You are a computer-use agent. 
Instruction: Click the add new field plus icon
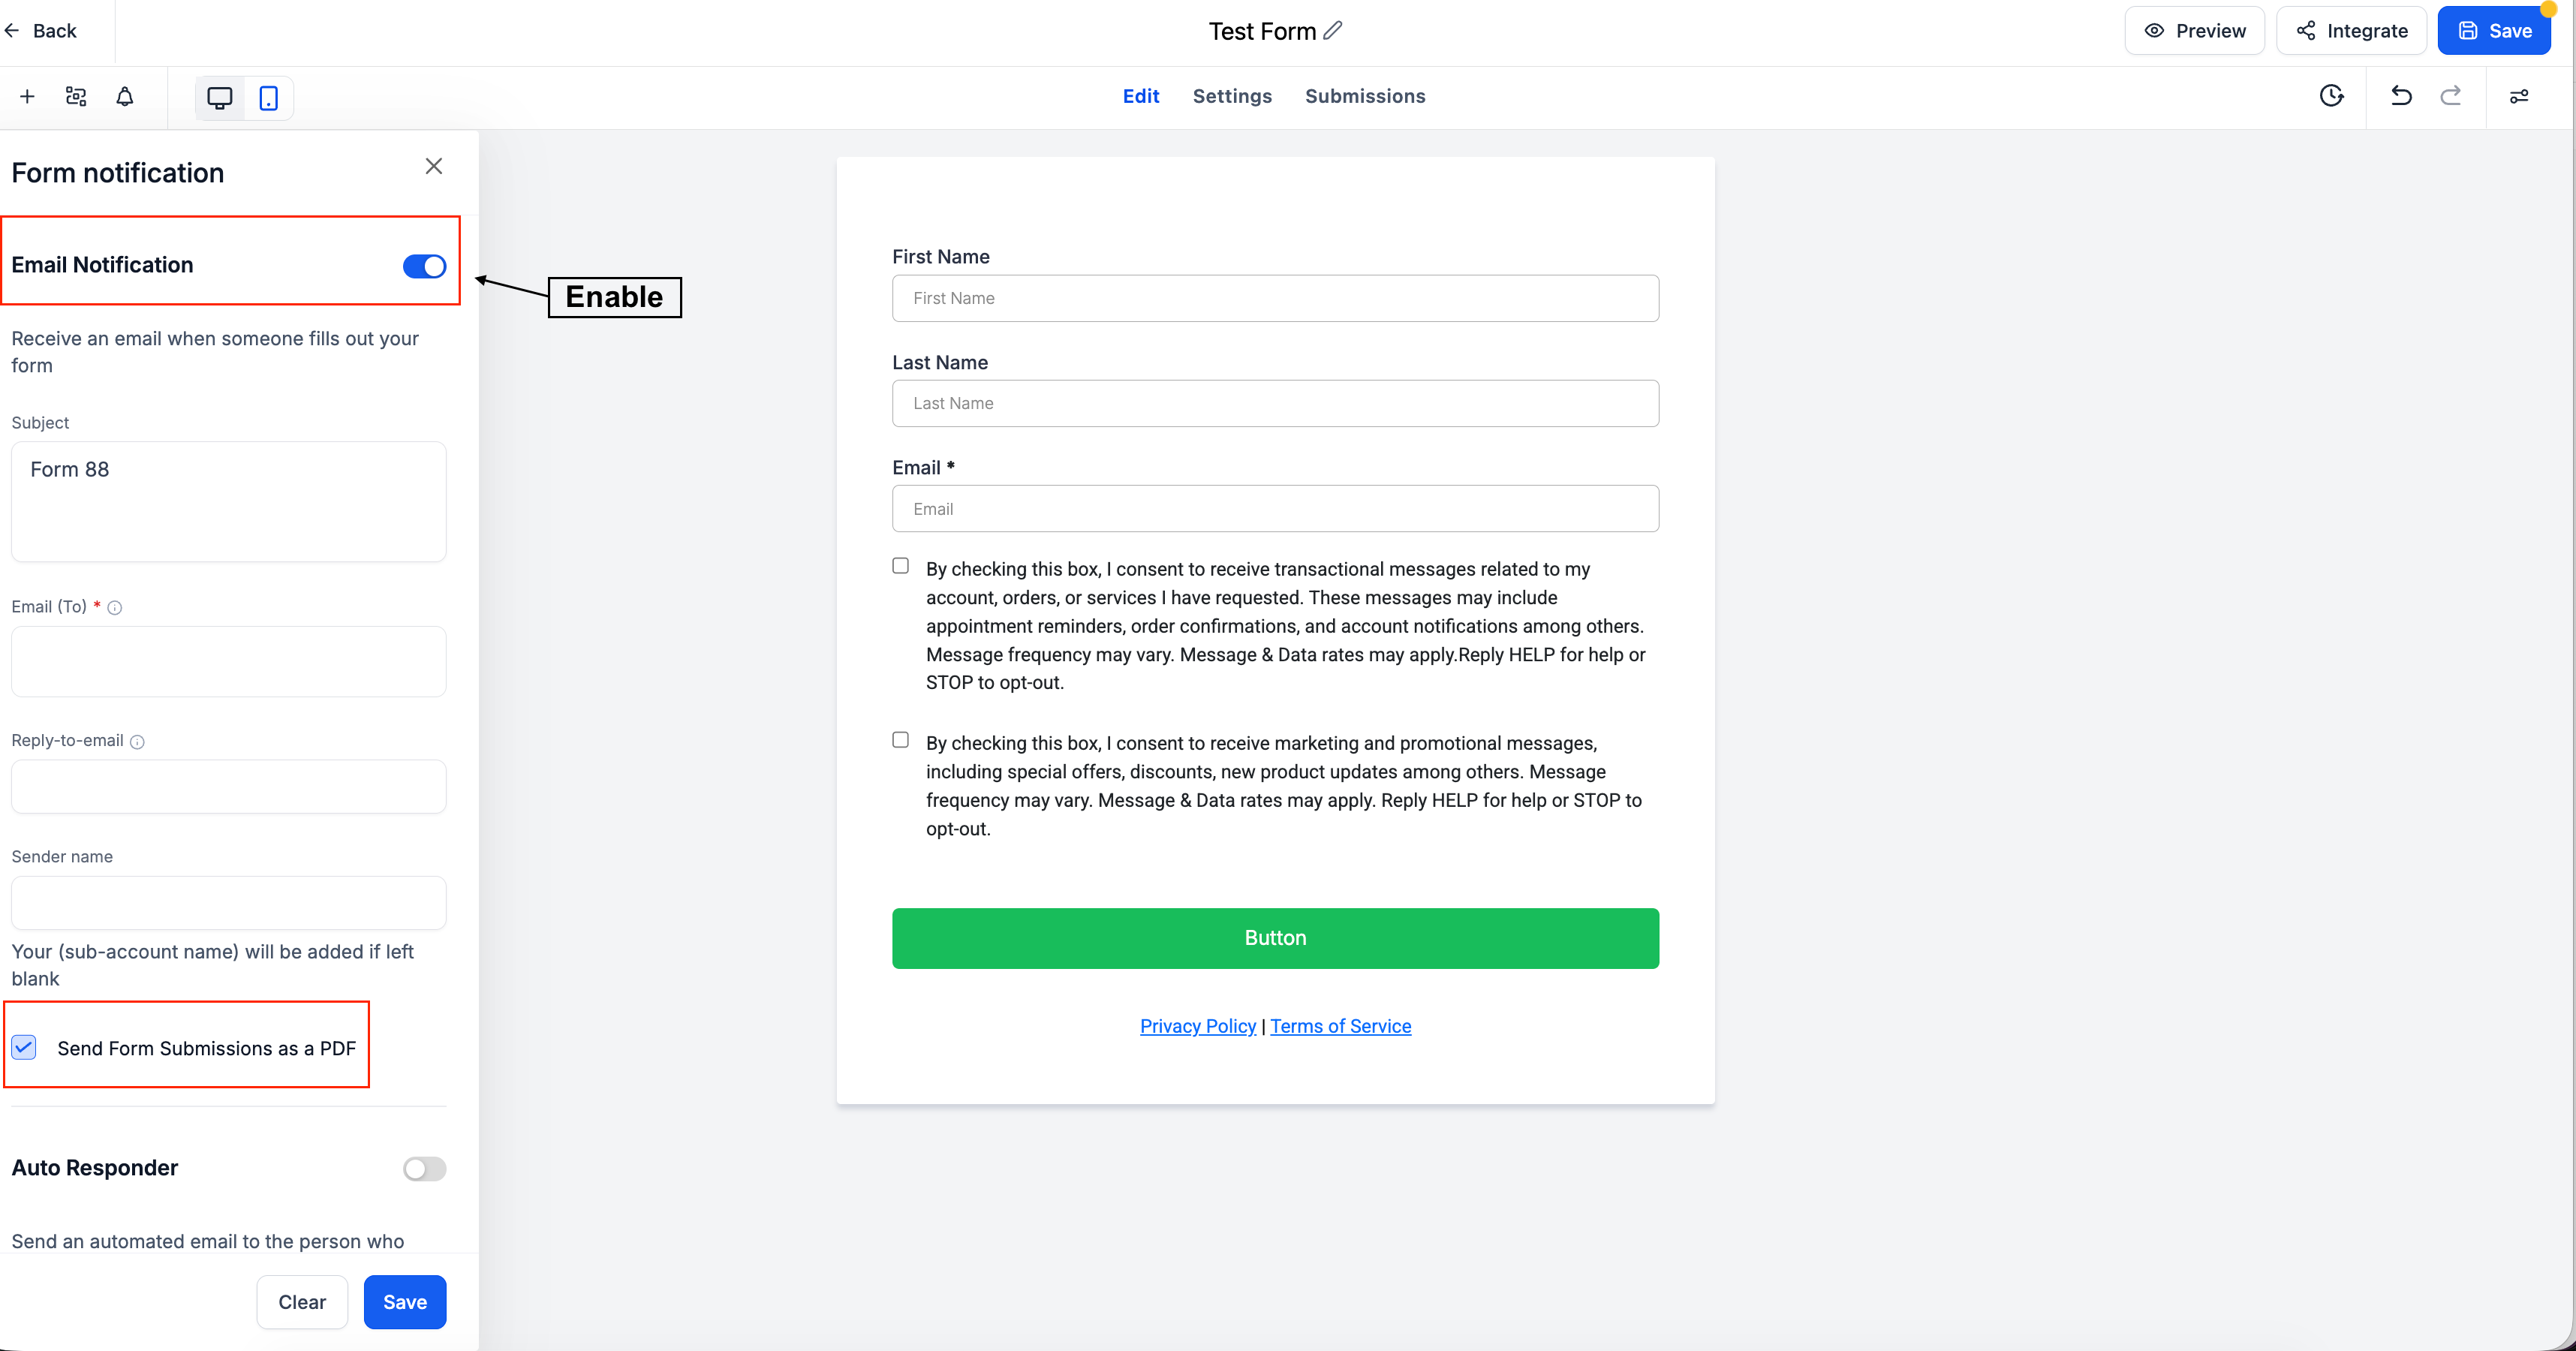26,96
